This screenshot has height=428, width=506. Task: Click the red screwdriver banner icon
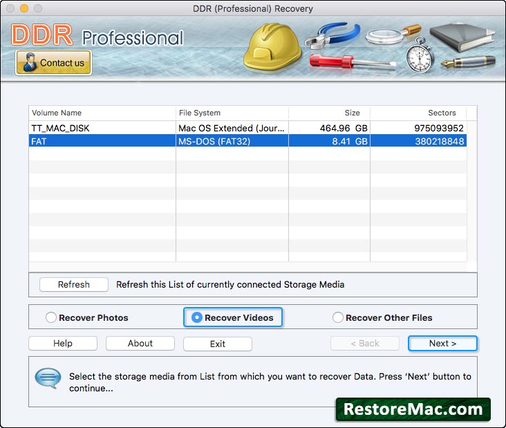click(352, 62)
